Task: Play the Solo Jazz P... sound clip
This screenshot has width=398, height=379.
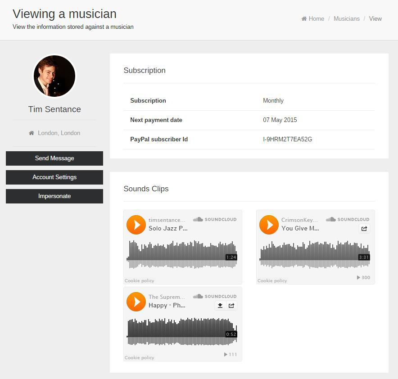Action: pyautogui.click(x=136, y=225)
